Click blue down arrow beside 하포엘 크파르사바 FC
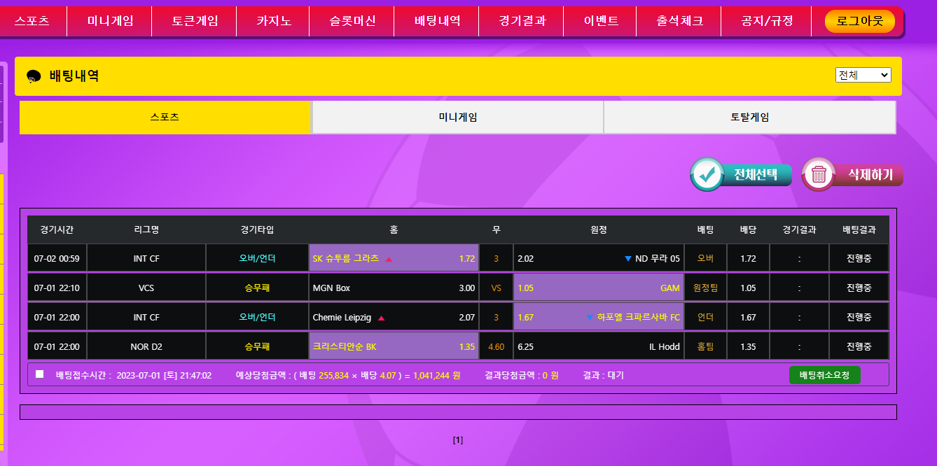937x466 pixels. [x=590, y=318]
